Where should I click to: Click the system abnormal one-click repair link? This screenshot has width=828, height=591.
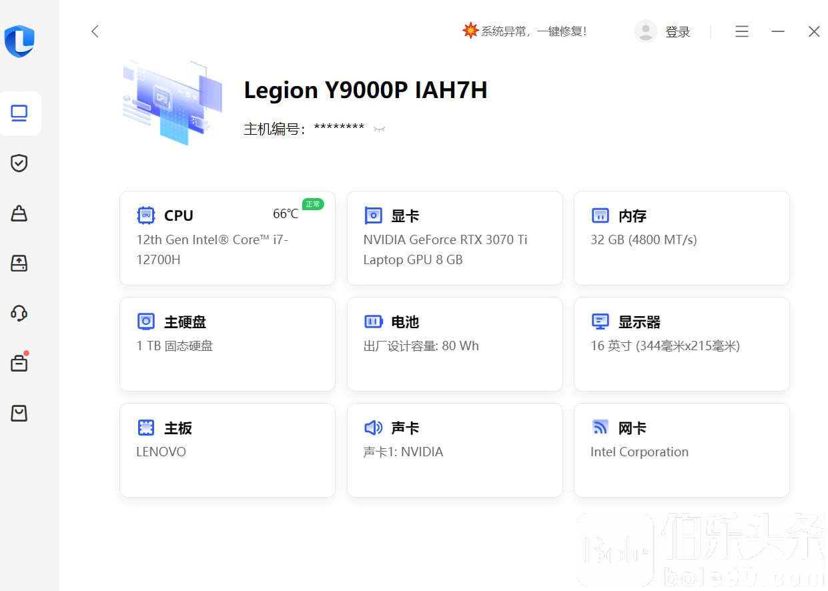click(525, 31)
